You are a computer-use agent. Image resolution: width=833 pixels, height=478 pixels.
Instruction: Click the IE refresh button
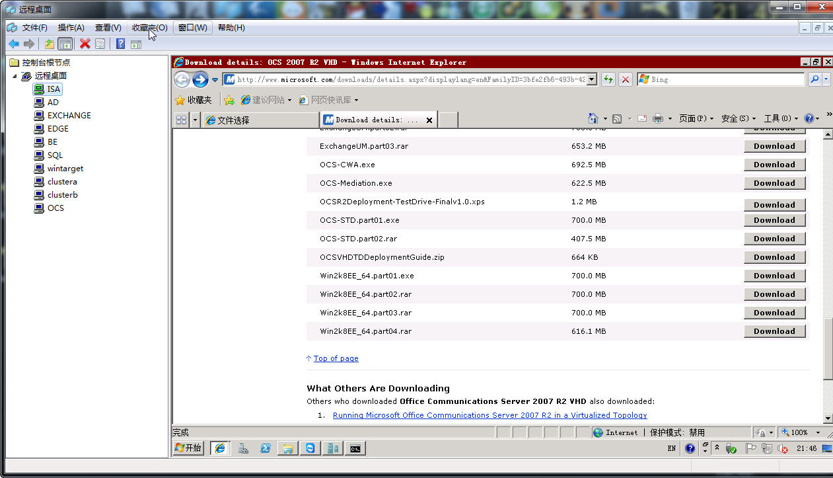pos(608,79)
